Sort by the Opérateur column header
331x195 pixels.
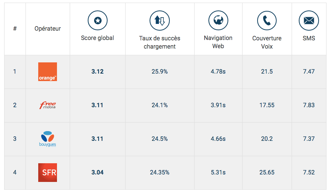[48, 28]
